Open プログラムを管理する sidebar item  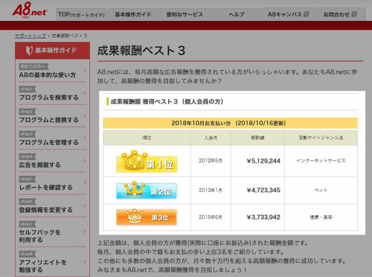(52, 139)
